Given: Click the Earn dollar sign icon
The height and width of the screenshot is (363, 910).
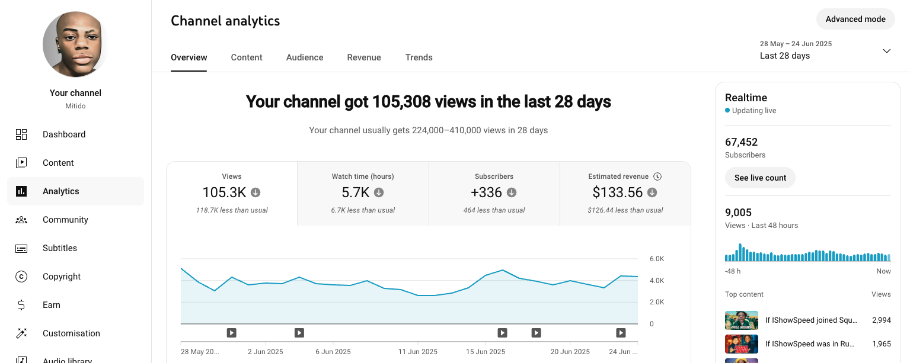Looking at the screenshot, I should pos(21,305).
